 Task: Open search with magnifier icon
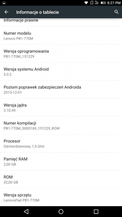116,12
